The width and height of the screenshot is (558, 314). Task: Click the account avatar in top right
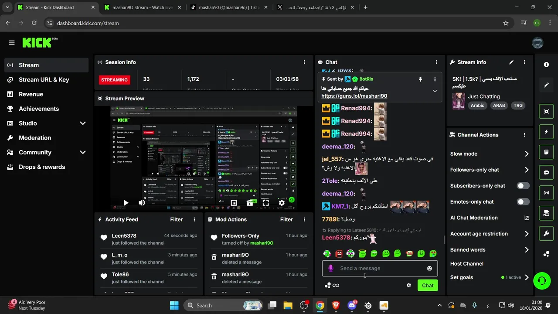point(538,43)
